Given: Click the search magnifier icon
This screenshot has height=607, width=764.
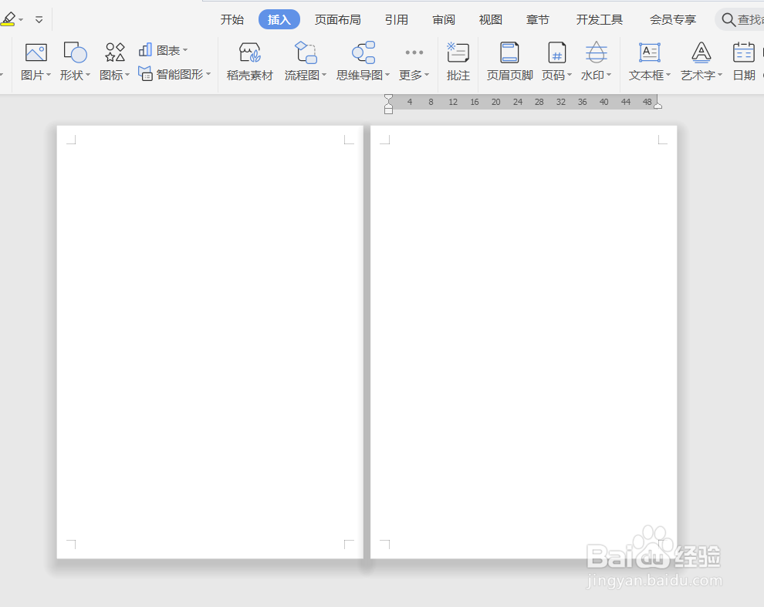Looking at the screenshot, I should [729, 20].
